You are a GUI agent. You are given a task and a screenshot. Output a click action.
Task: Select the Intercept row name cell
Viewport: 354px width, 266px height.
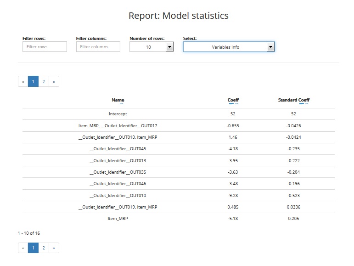pos(118,114)
